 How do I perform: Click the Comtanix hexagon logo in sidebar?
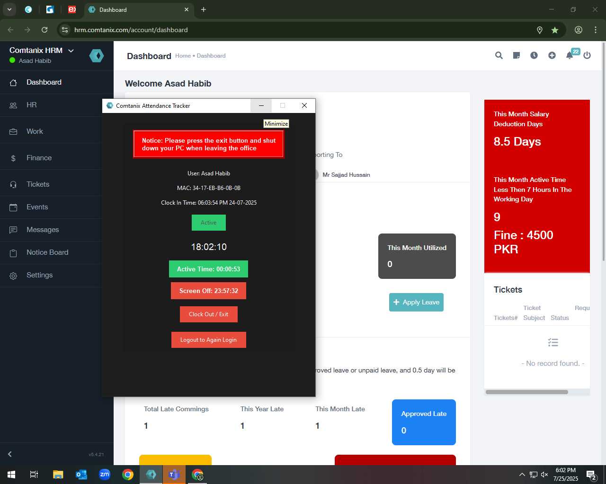pyautogui.click(x=97, y=56)
